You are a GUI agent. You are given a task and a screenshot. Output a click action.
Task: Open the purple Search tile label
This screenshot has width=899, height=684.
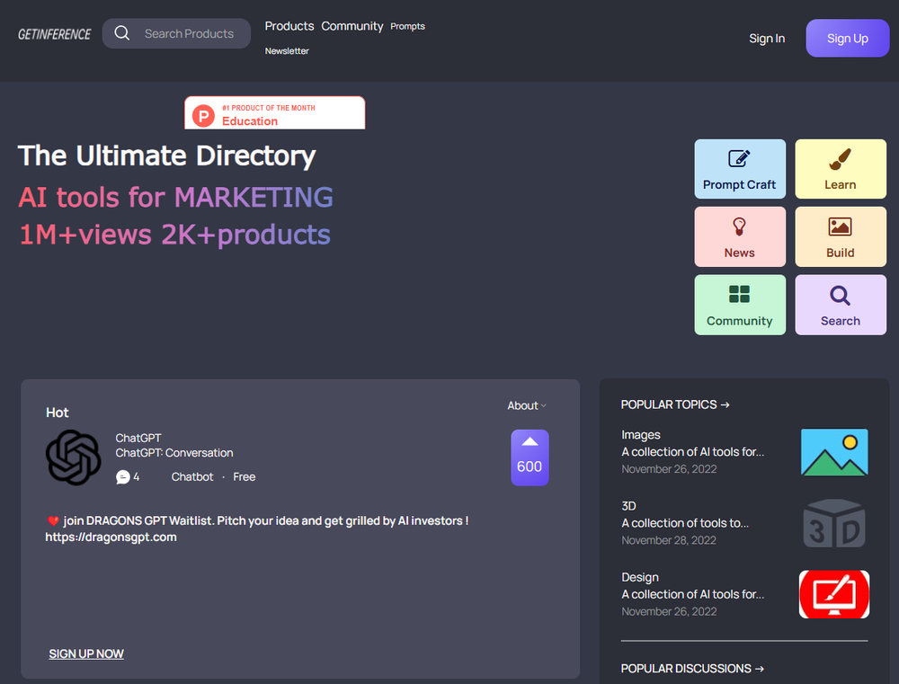(x=840, y=321)
